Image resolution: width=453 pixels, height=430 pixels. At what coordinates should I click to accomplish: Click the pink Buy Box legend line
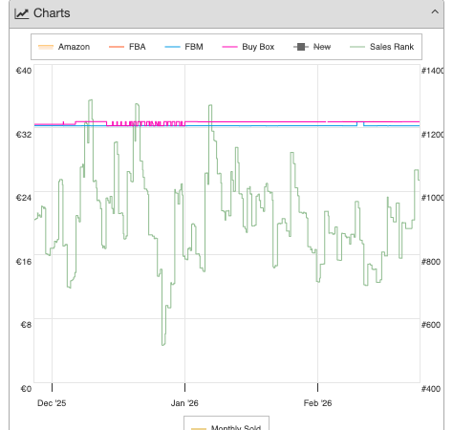pyautogui.click(x=229, y=47)
